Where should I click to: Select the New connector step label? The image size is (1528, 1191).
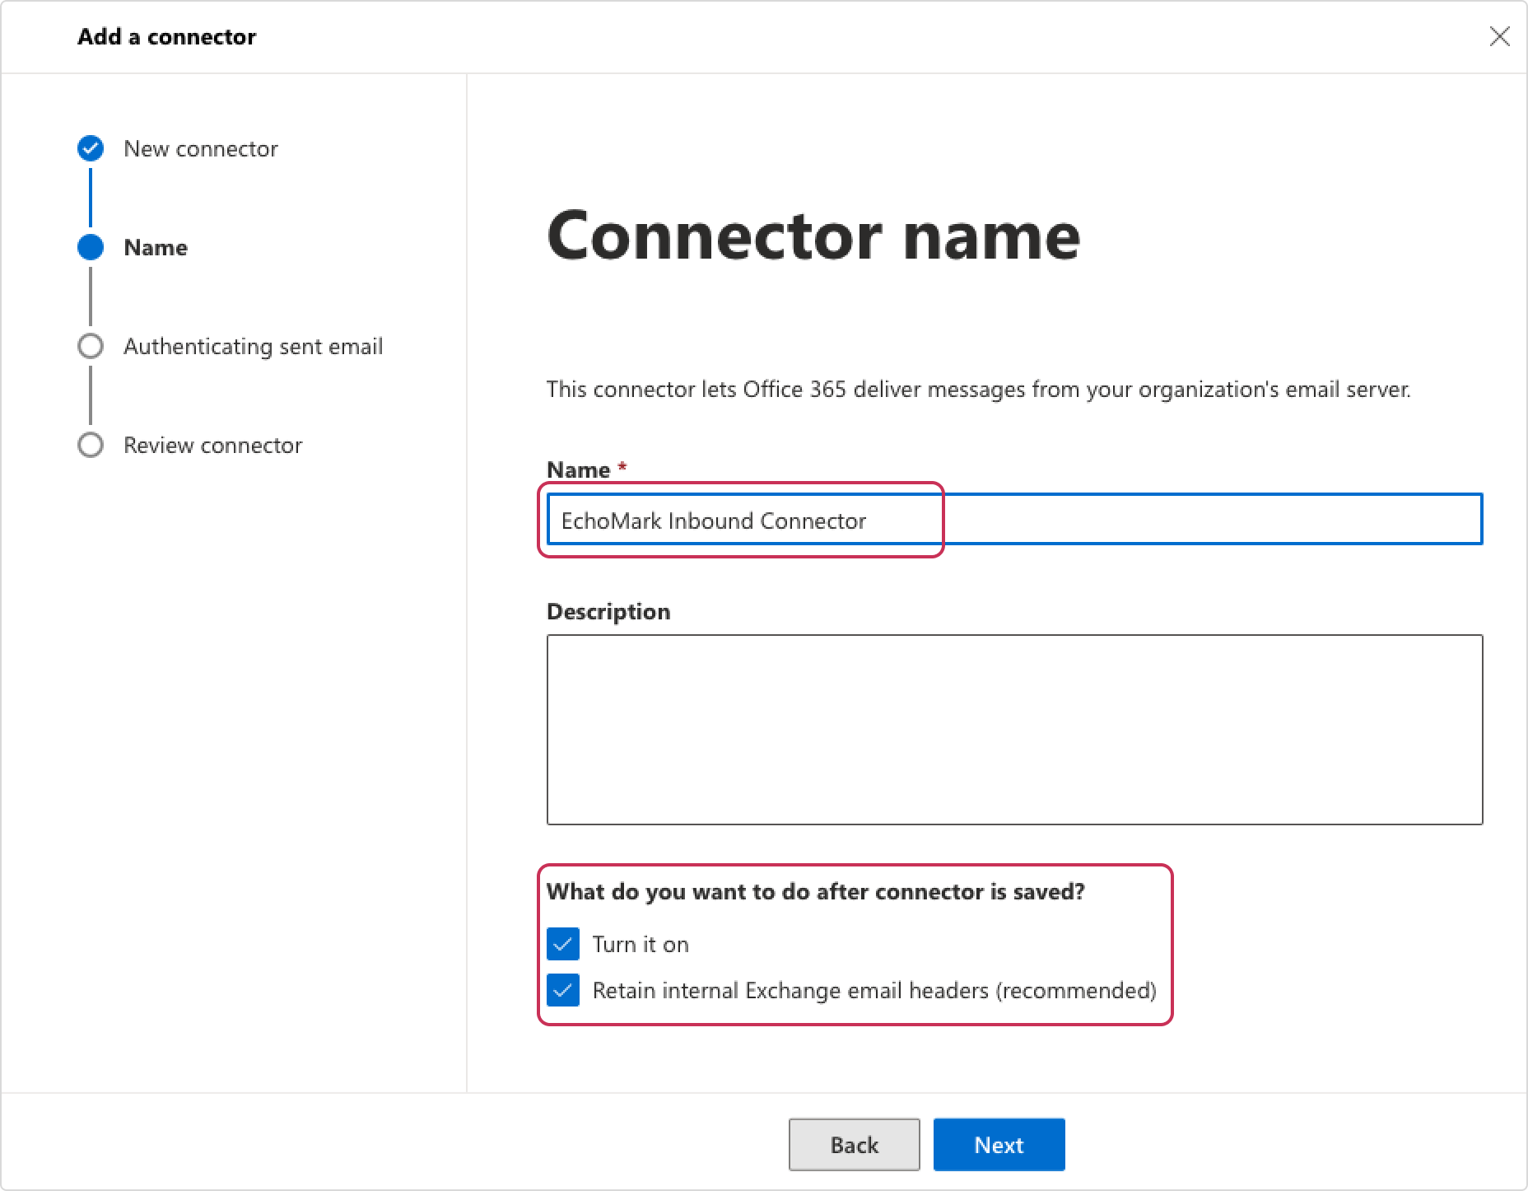pyautogui.click(x=201, y=148)
